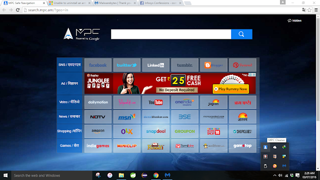The width and height of the screenshot is (320, 180).
Task: Click the blue search magnifier button
Action: click(241, 34)
